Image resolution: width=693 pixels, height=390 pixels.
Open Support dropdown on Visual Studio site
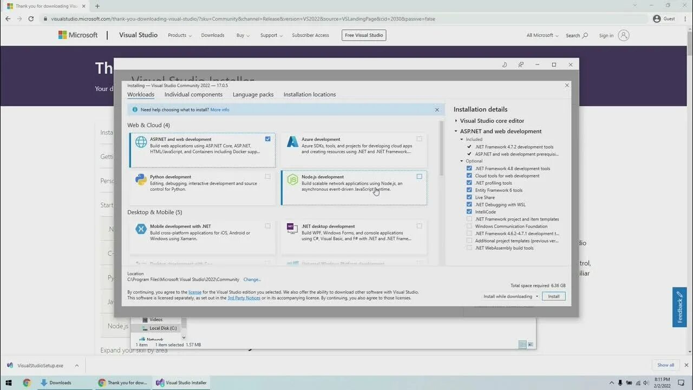(x=271, y=35)
